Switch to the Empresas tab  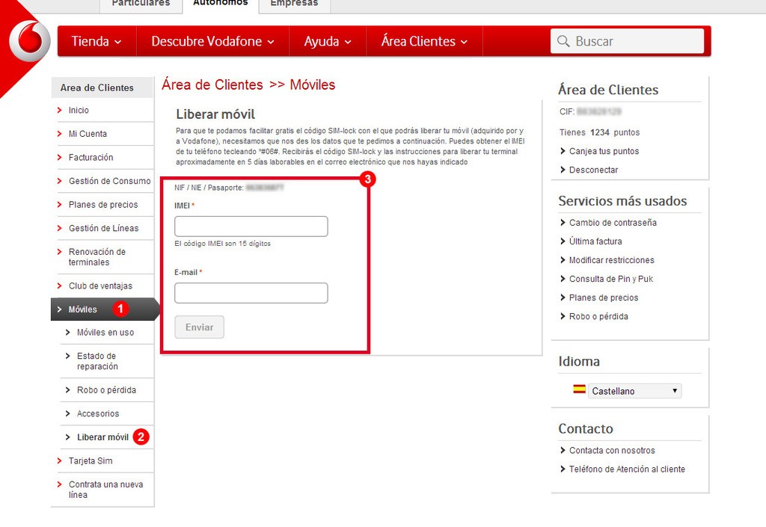pos(294,4)
